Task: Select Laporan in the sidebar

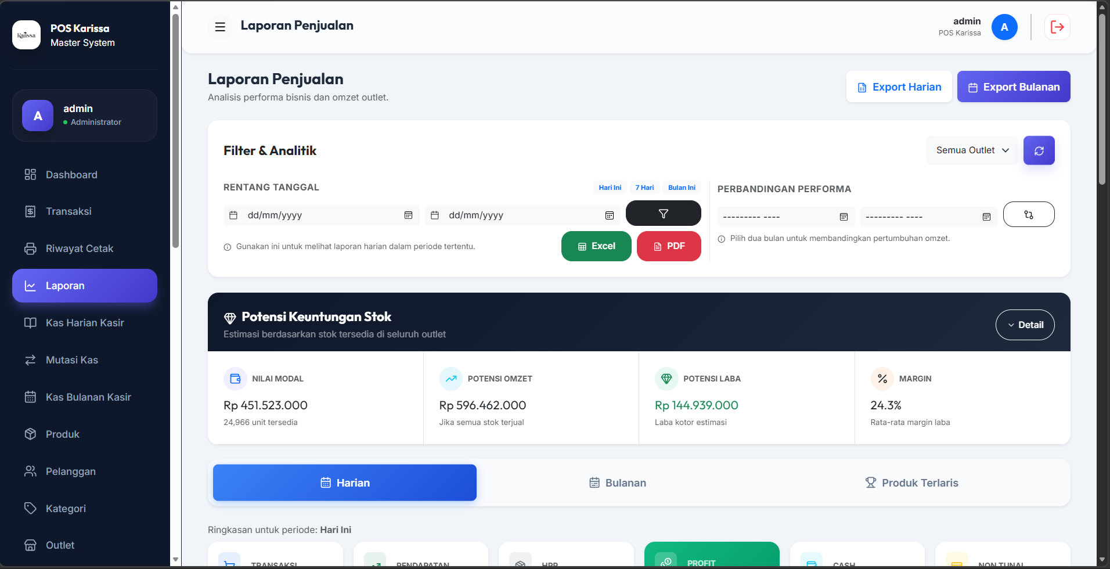Action: click(x=85, y=286)
